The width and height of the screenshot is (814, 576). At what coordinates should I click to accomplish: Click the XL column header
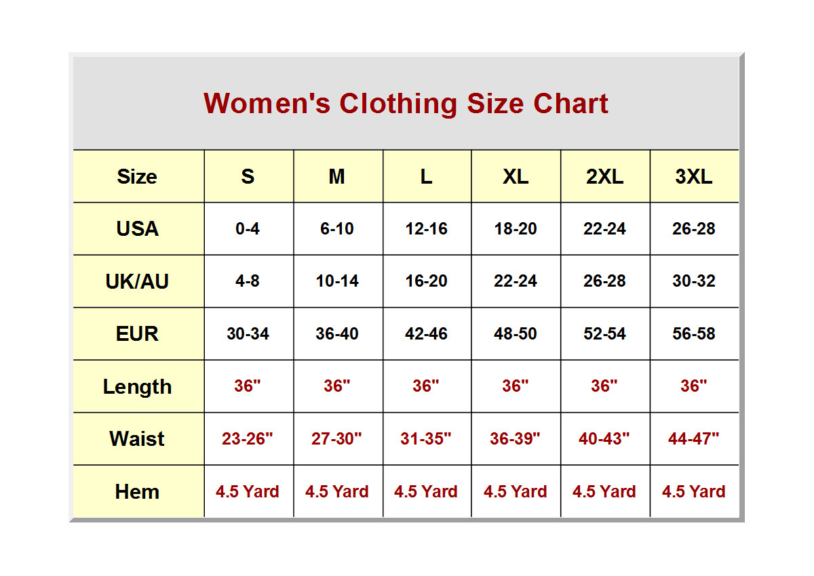(x=516, y=177)
